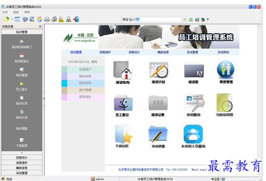Click the sidebar splitter collapse arrow
Screen dimensions: 266x181
click(44, 98)
